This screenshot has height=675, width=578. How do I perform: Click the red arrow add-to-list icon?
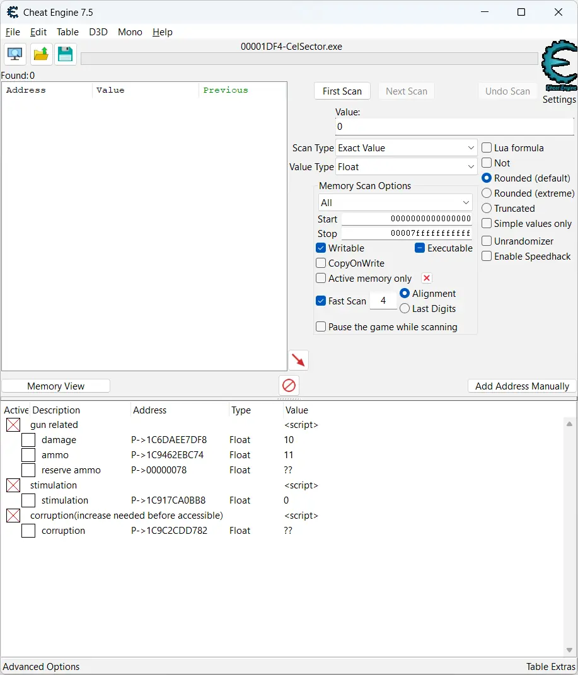[x=298, y=360]
